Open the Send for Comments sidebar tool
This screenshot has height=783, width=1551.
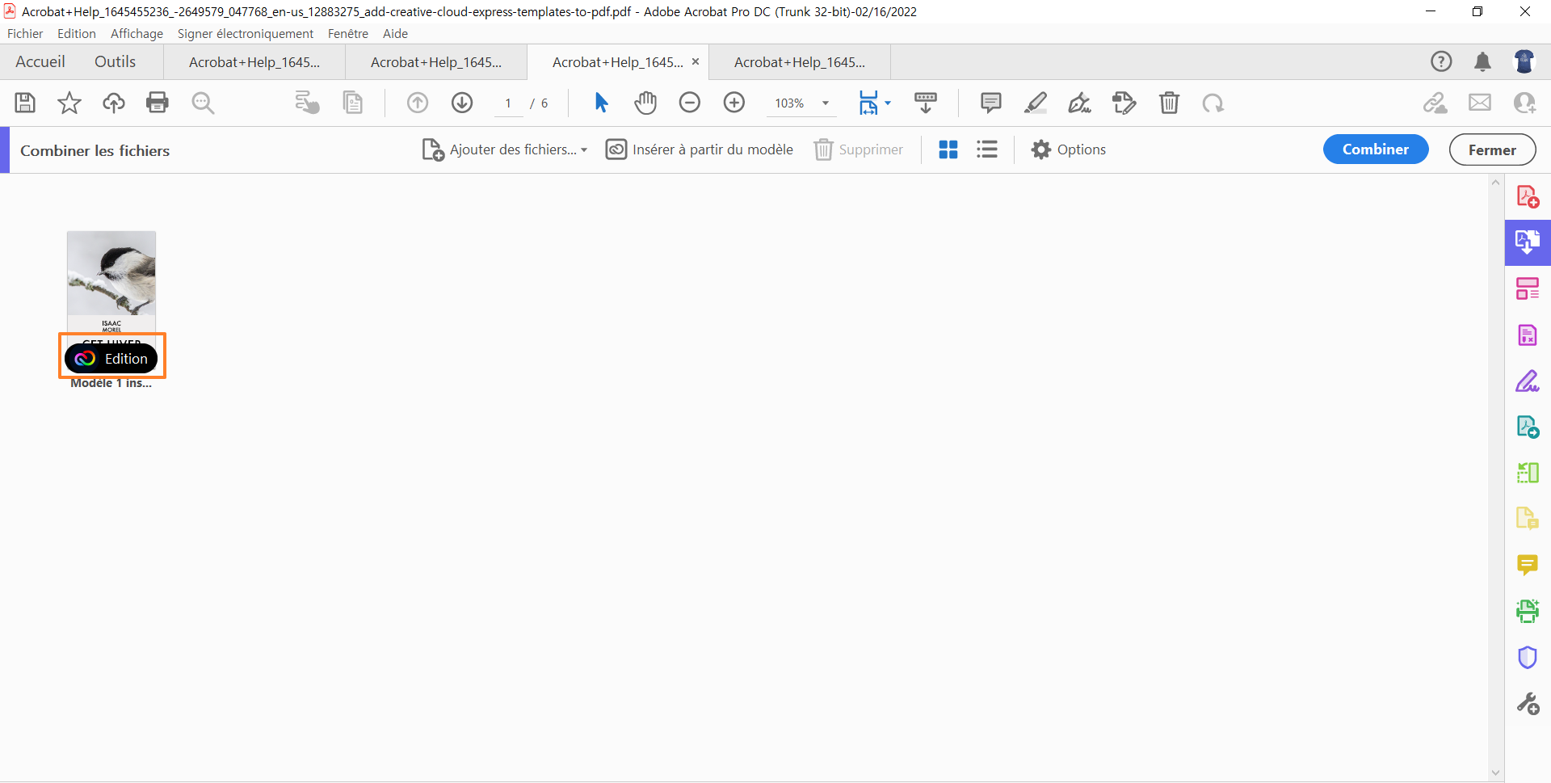coord(1528,519)
